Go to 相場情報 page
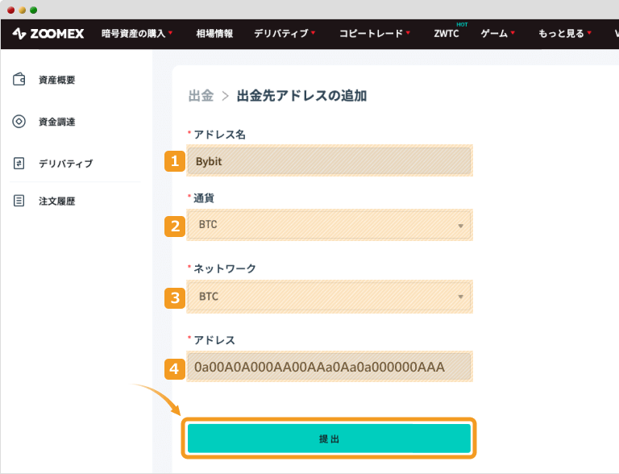 coord(214,34)
